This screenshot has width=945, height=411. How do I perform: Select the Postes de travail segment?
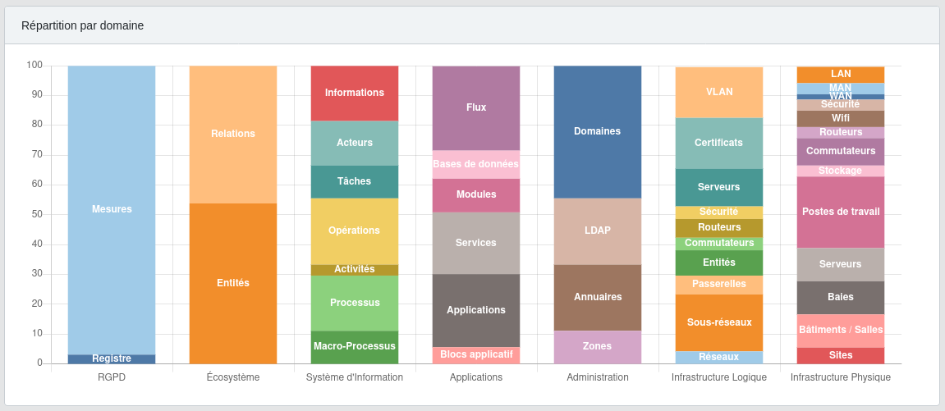(x=841, y=212)
